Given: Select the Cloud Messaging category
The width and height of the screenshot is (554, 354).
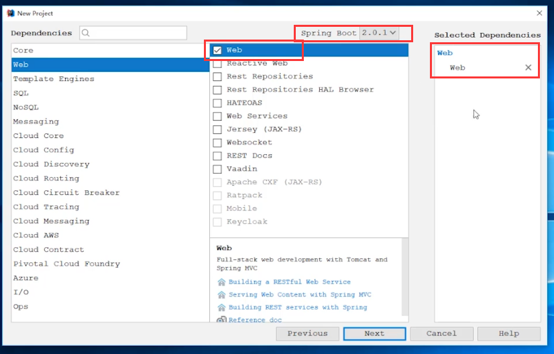Looking at the screenshot, I should tap(110, 221).
